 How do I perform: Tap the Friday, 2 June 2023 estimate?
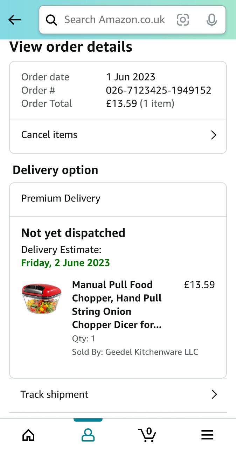(x=65, y=263)
